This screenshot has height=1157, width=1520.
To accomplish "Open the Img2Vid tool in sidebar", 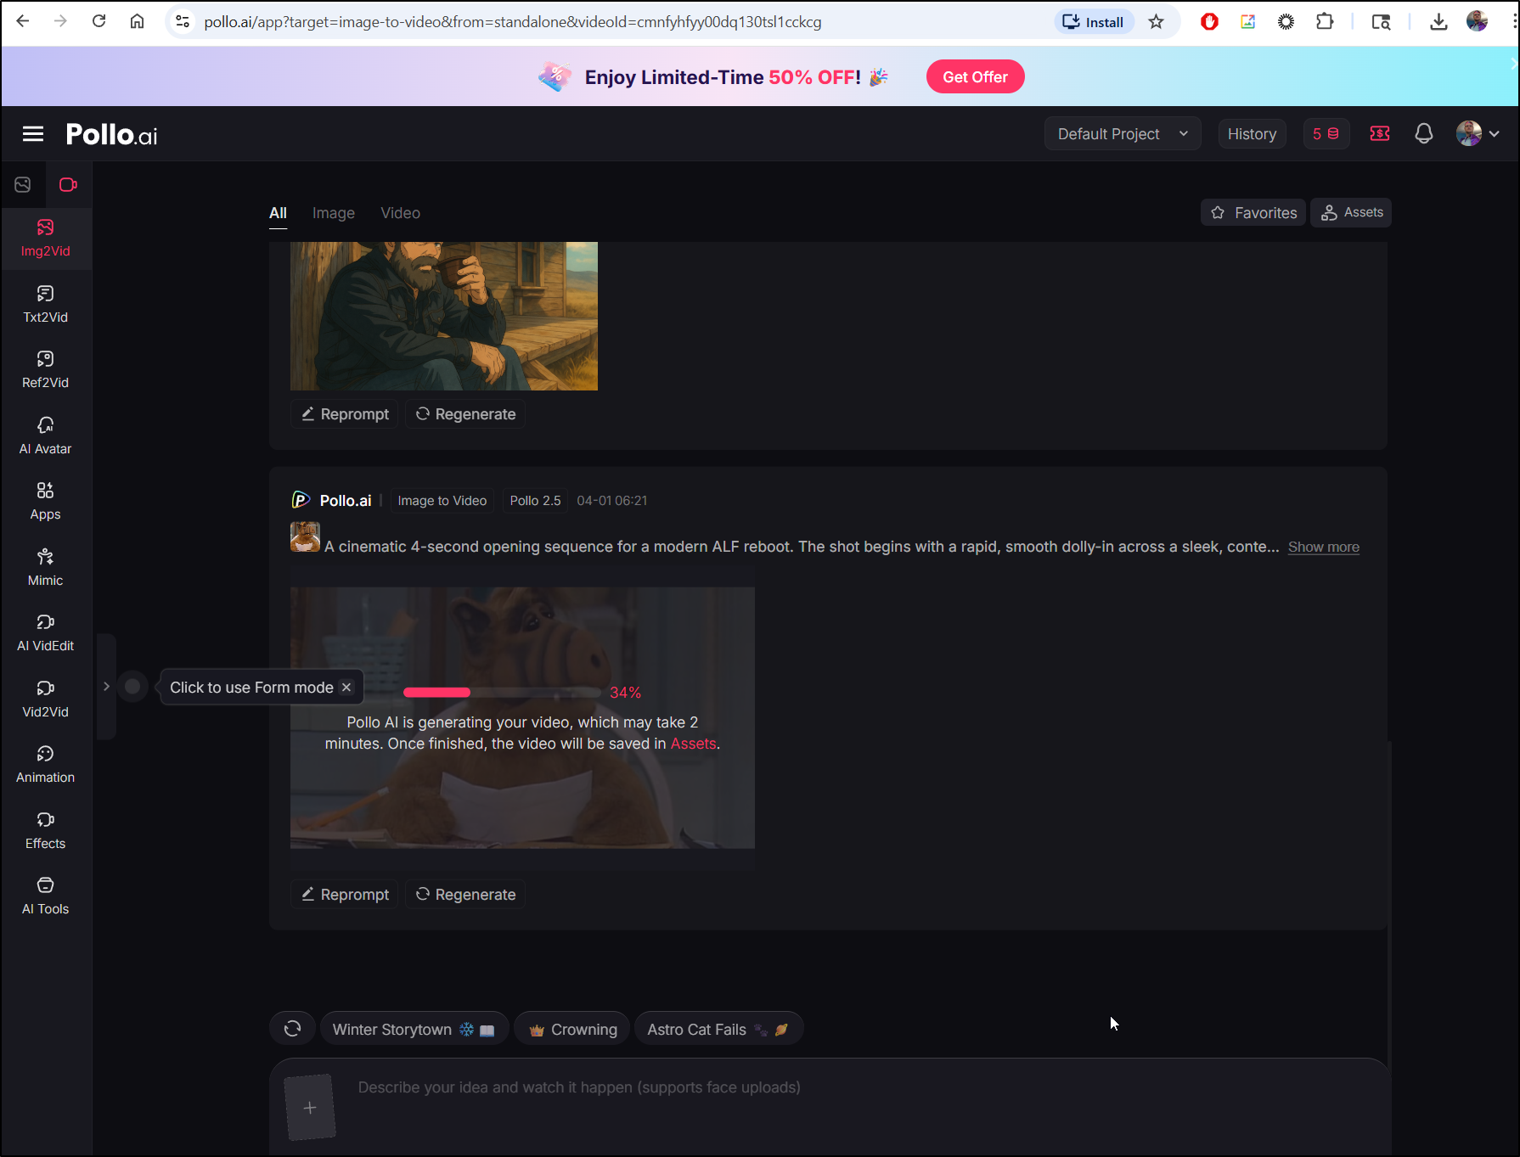I will [46, 239].
